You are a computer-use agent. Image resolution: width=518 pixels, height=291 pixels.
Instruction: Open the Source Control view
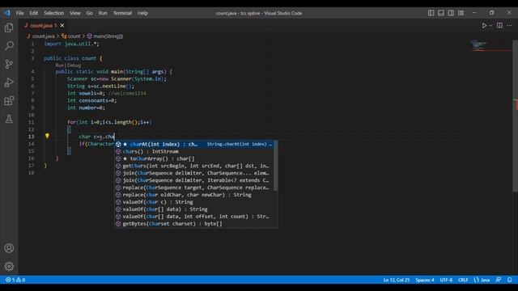9,64
